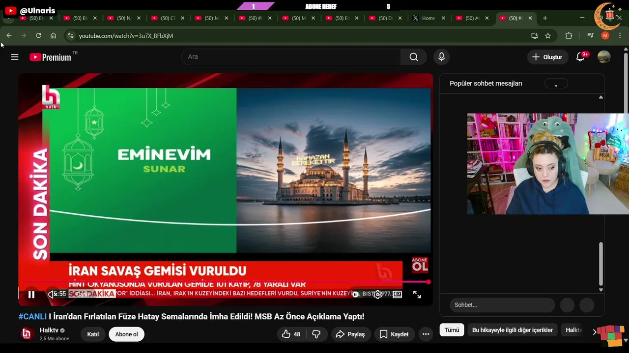This screenshot has width=629, height=353.
Task: Open the three-dot more actions menu
Action: [x=426, y=334]
